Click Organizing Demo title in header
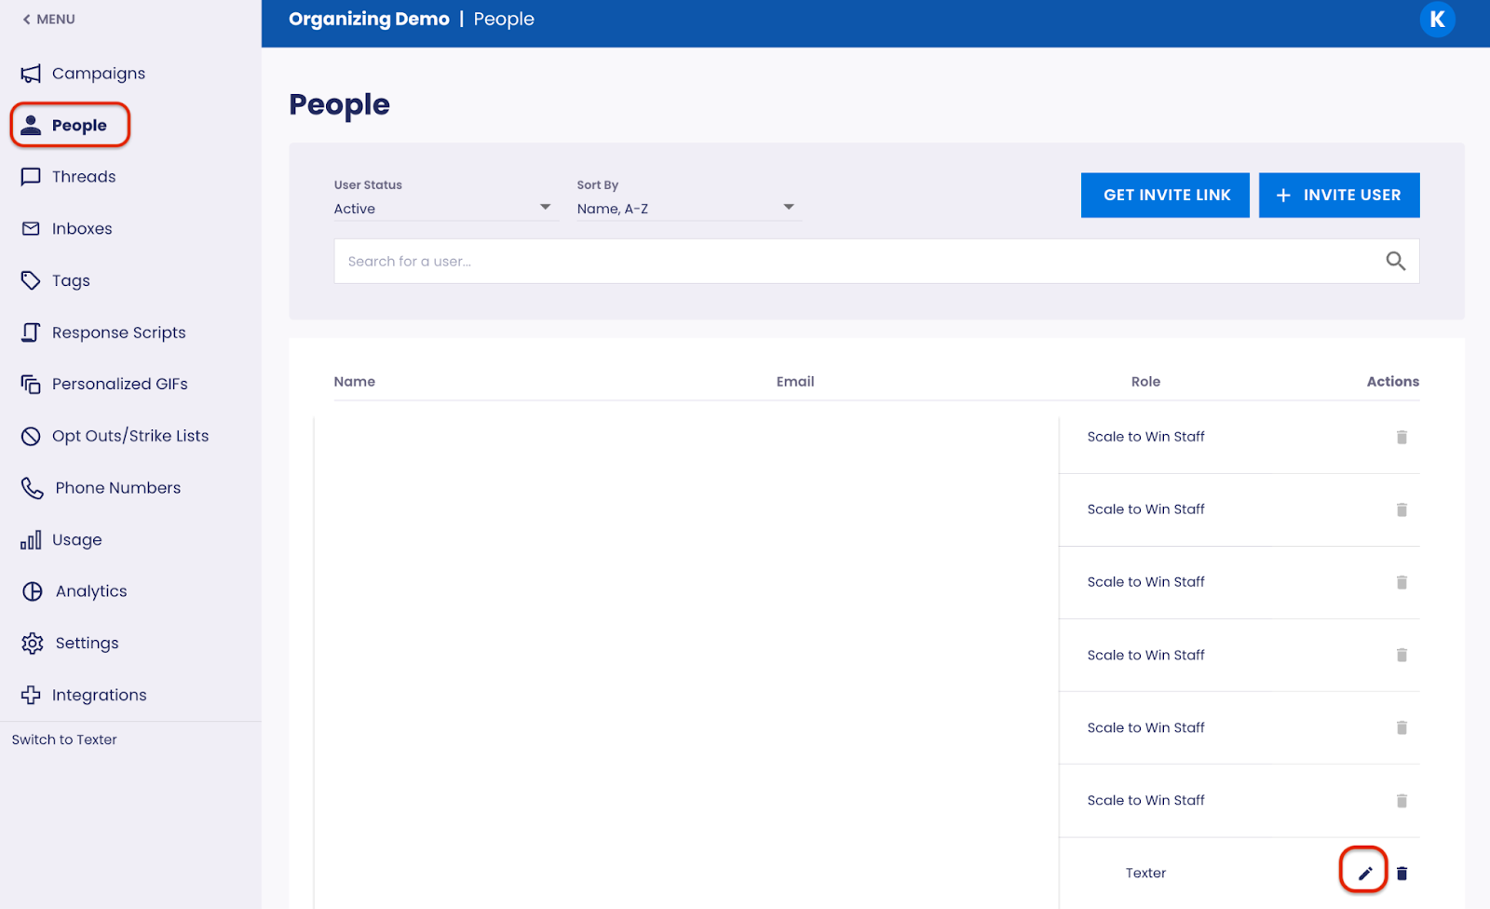 coord(369,19)
